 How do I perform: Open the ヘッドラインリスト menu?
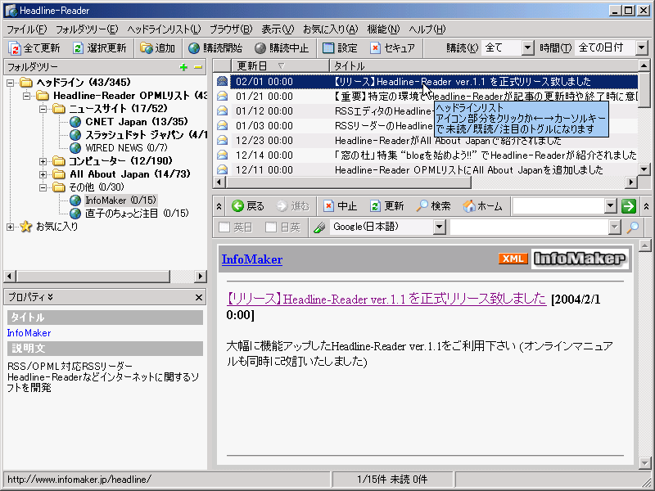164,29
